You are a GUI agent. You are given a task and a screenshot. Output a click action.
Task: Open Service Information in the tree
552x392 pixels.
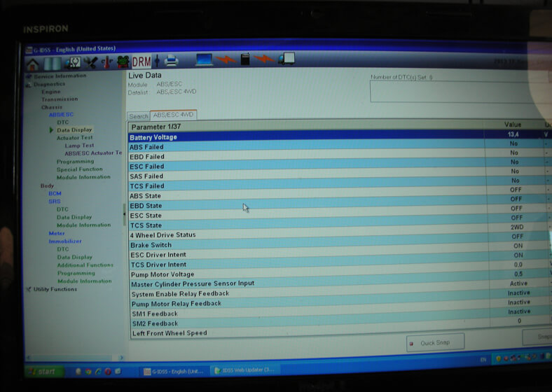60,76
